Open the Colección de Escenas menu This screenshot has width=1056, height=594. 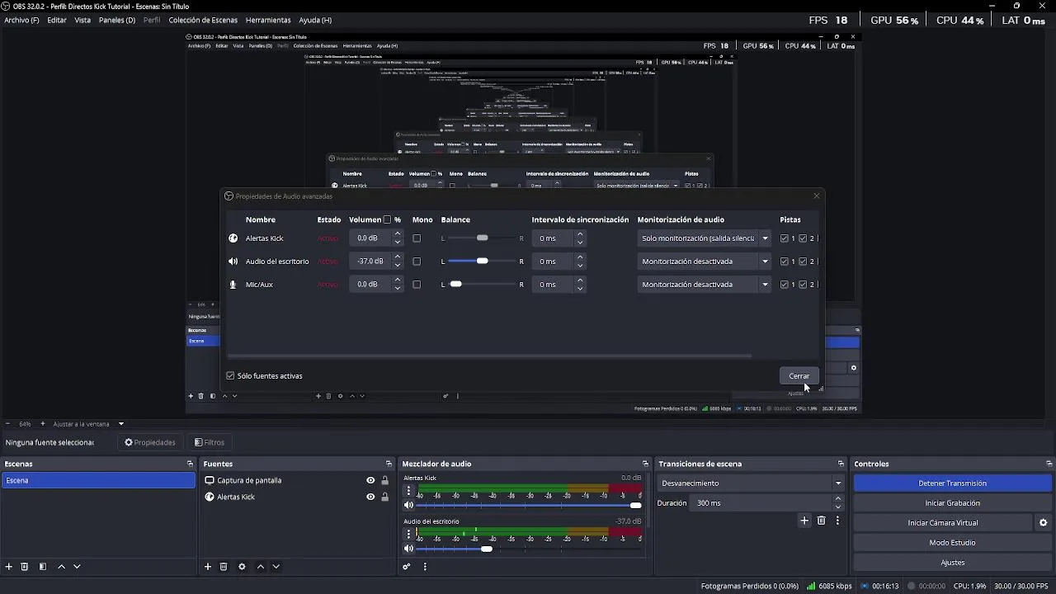(x=203, y=20)
